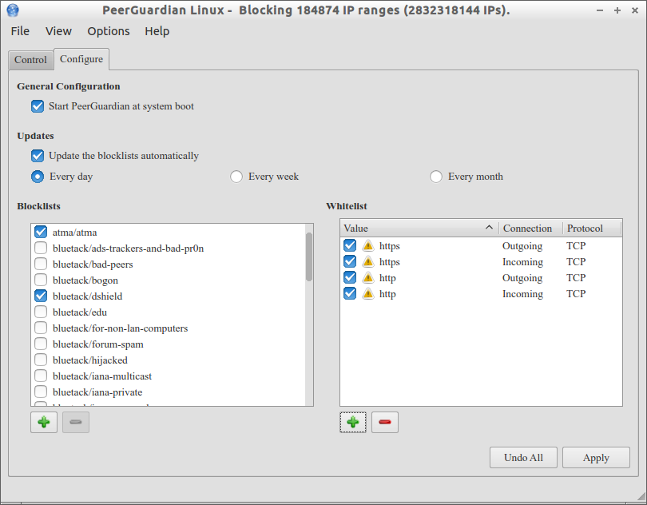
Task: Click warning icon on http Outgoing row
Action: (368, 278)
